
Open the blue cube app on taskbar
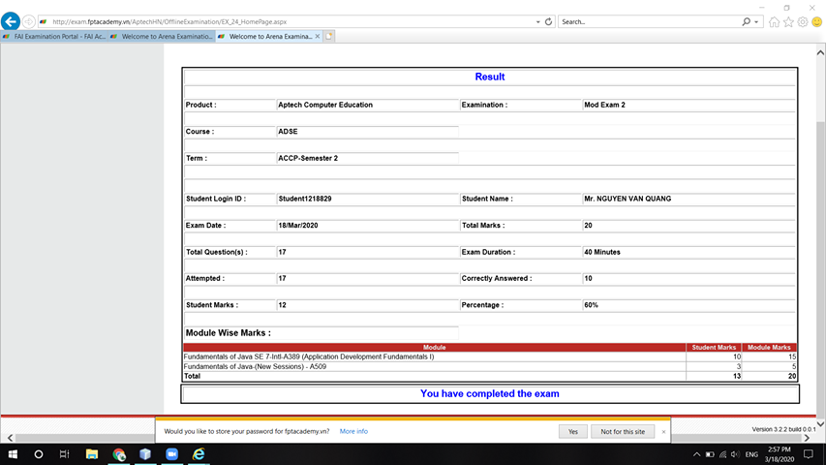tap(145, 454)
